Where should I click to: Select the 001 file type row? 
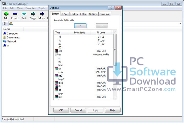[84, 47]
